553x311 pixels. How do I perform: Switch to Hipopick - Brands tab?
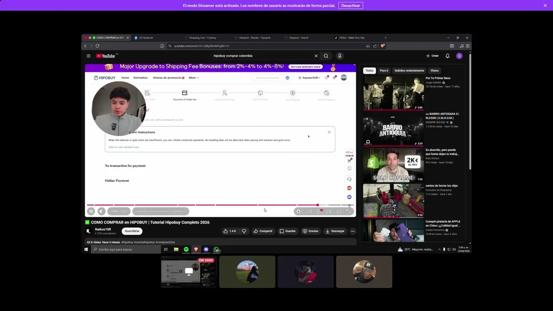(257, 38)
